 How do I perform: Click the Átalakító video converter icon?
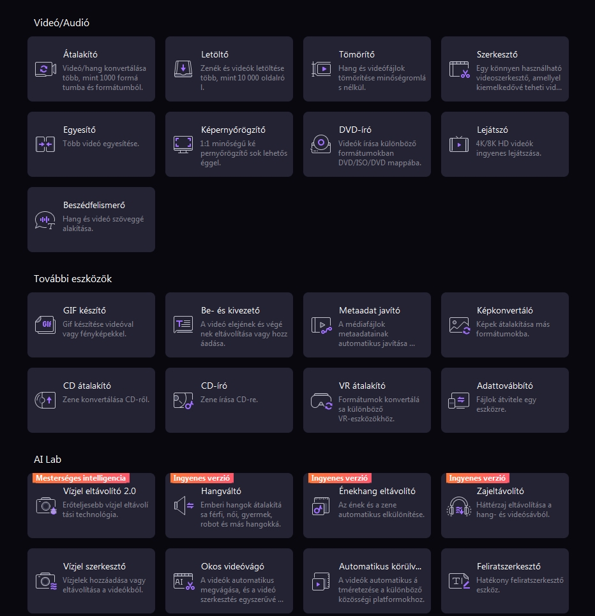click(x=45, y=70)
